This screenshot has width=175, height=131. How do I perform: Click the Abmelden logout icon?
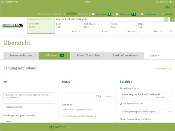tap(163, 14)
